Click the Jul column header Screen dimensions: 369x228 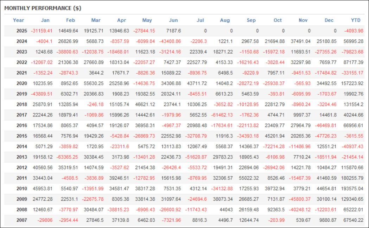pyautogui.click(x=200, y=20)
